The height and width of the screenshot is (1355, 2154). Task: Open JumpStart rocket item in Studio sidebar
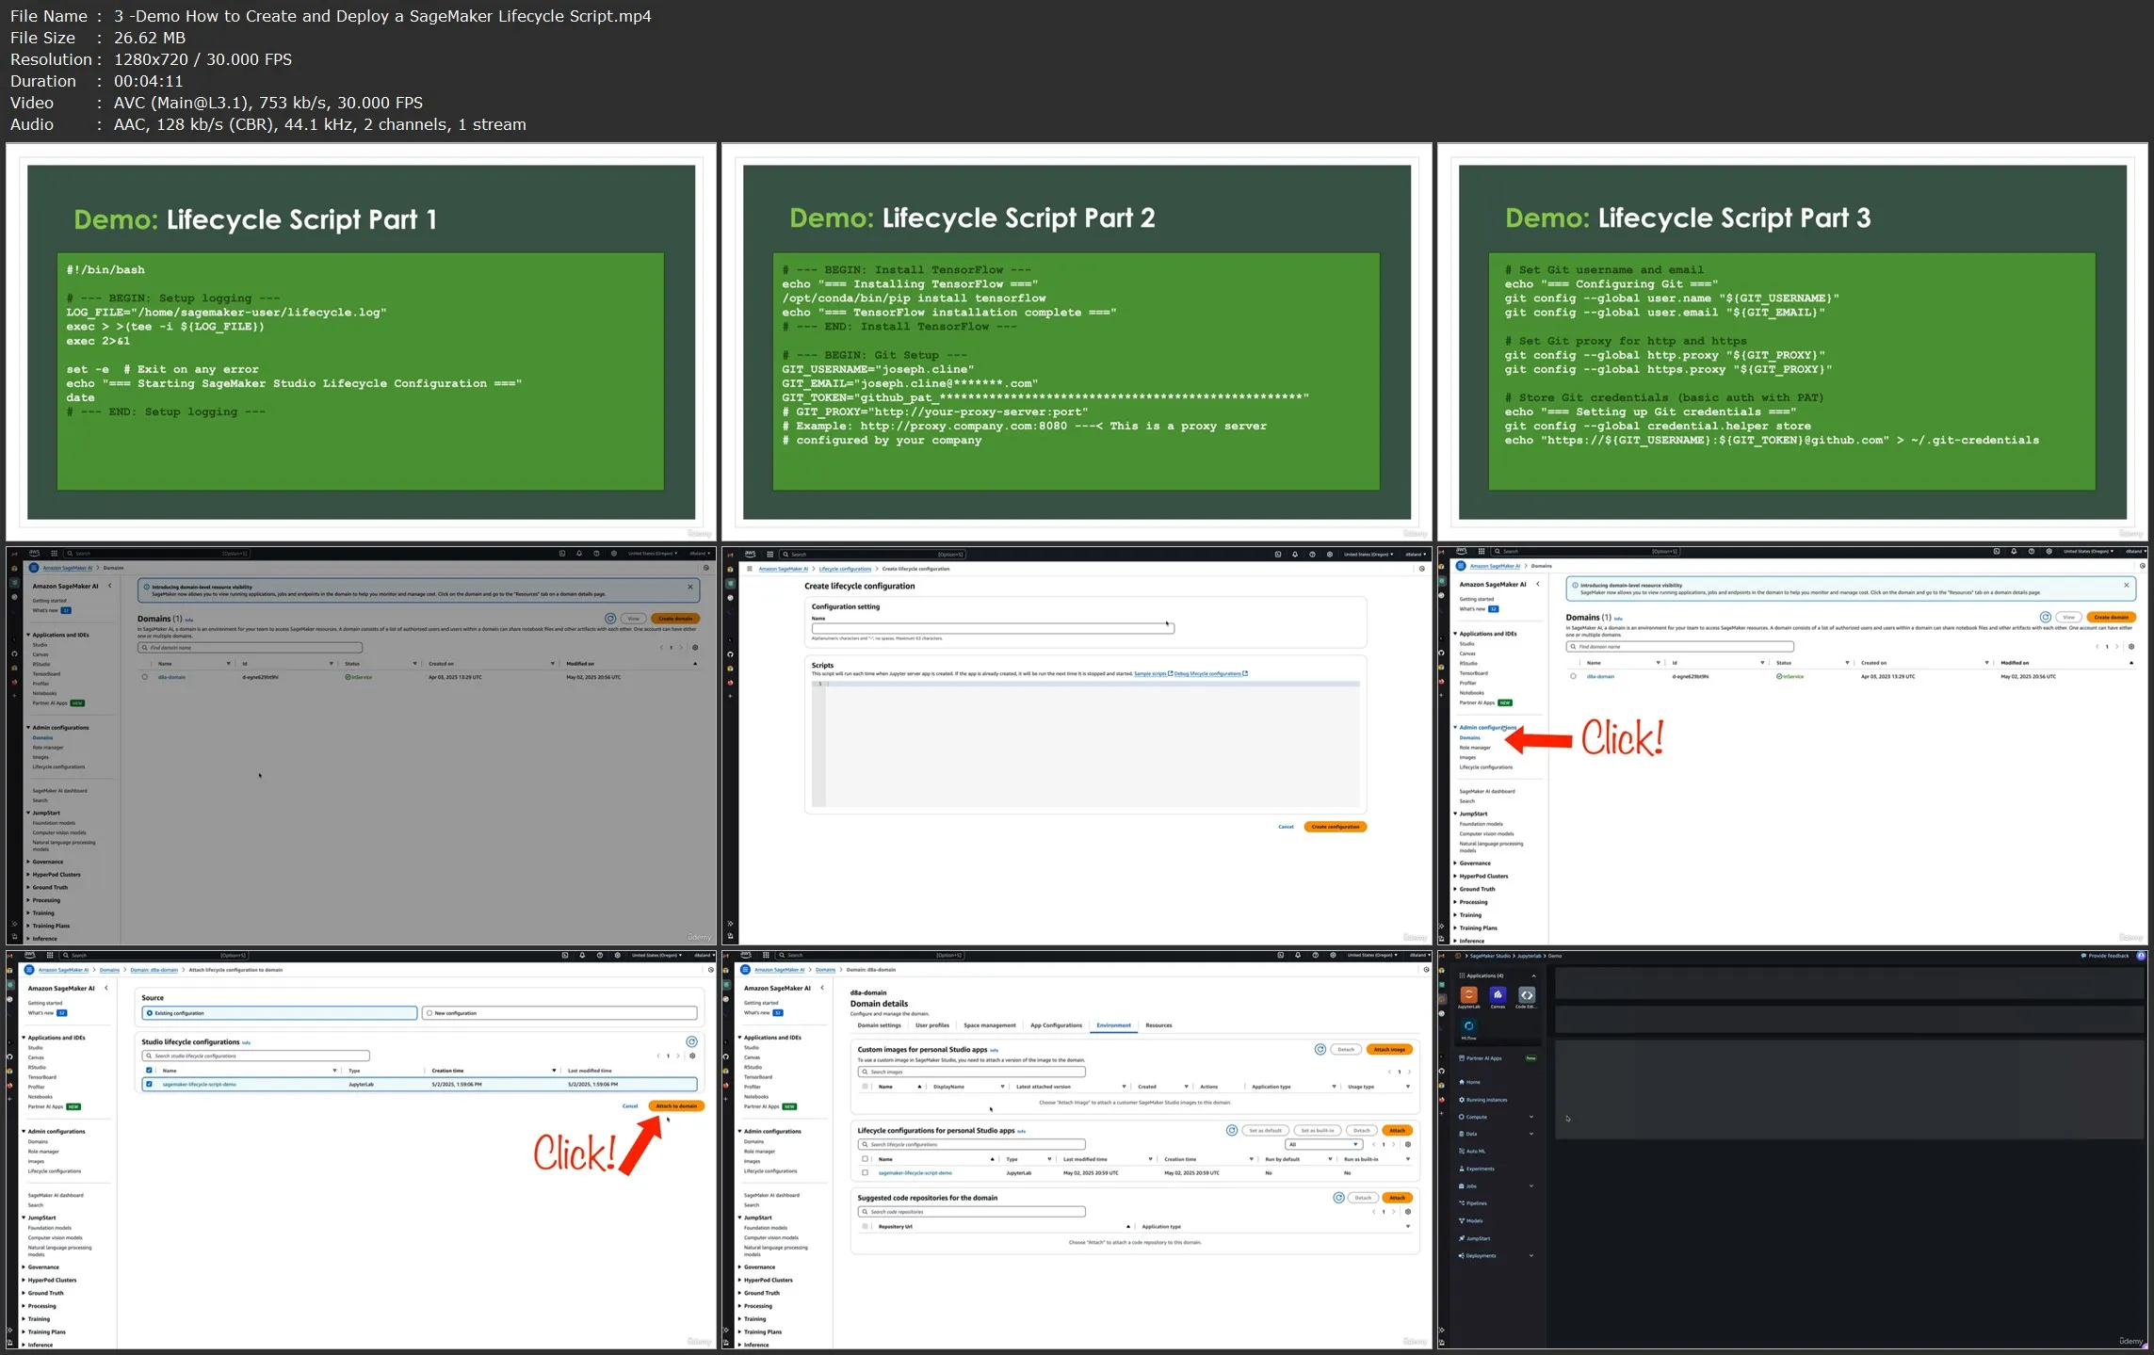point(1475,1238)
